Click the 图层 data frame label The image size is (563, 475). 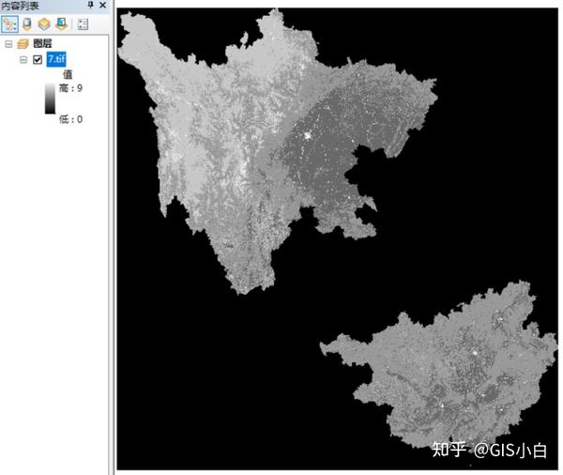click(43, 43)
